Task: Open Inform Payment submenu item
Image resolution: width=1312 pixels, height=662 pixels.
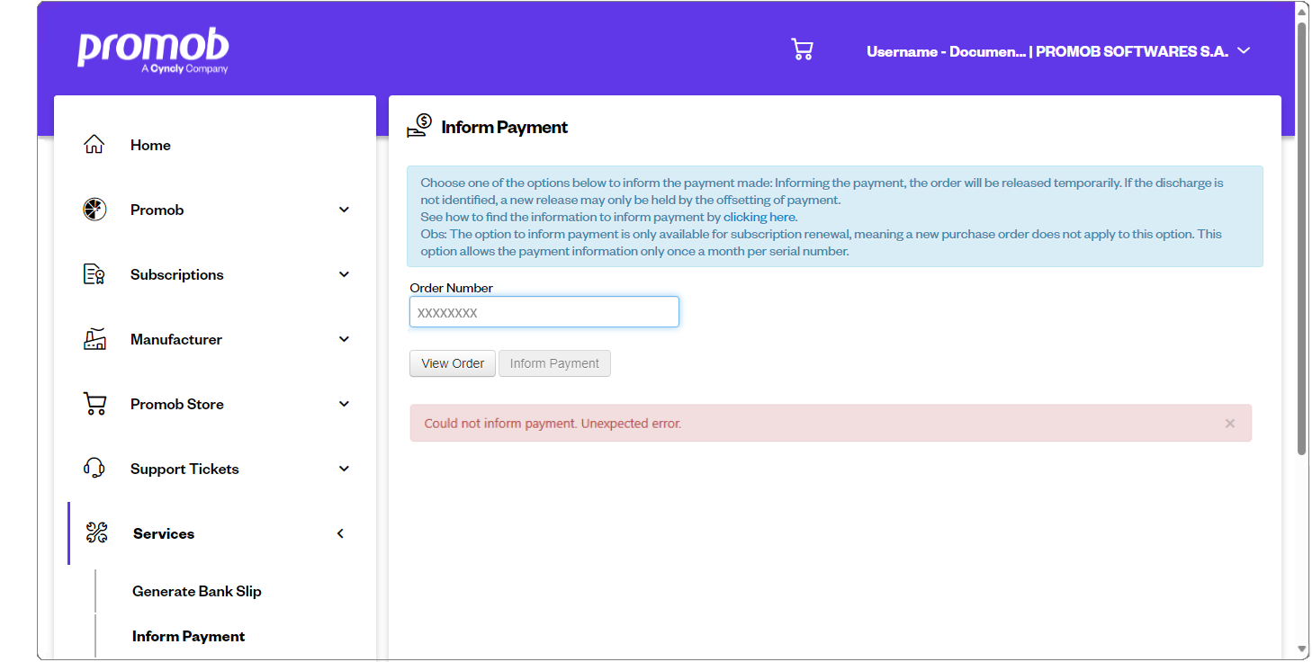Action: 189,636
